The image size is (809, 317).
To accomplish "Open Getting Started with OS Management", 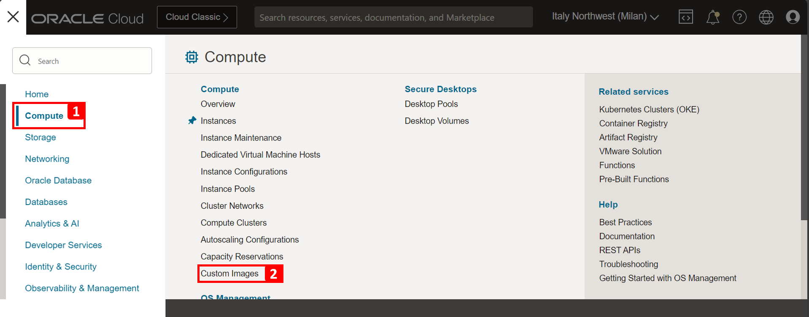I will tap(668, 278).
